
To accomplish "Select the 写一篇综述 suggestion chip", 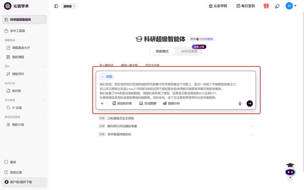I will [x=106, y=64].
